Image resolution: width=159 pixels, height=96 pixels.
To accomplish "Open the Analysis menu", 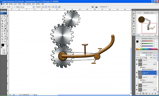I will tap(29, 4).
